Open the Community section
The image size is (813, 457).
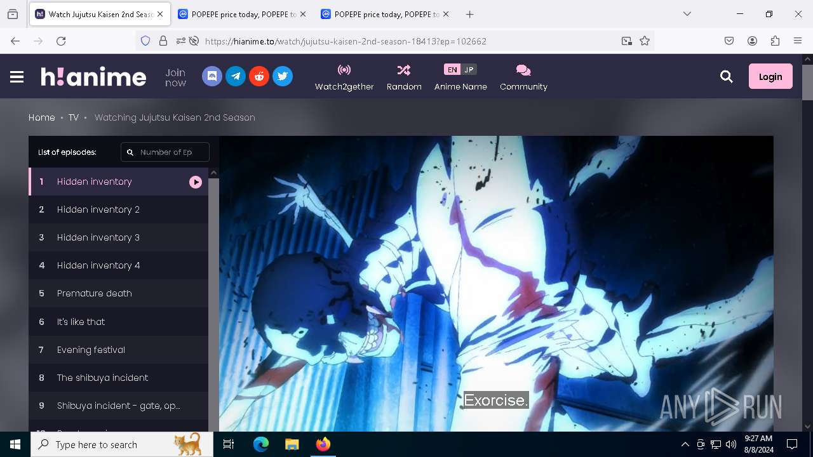click(523, 77)
